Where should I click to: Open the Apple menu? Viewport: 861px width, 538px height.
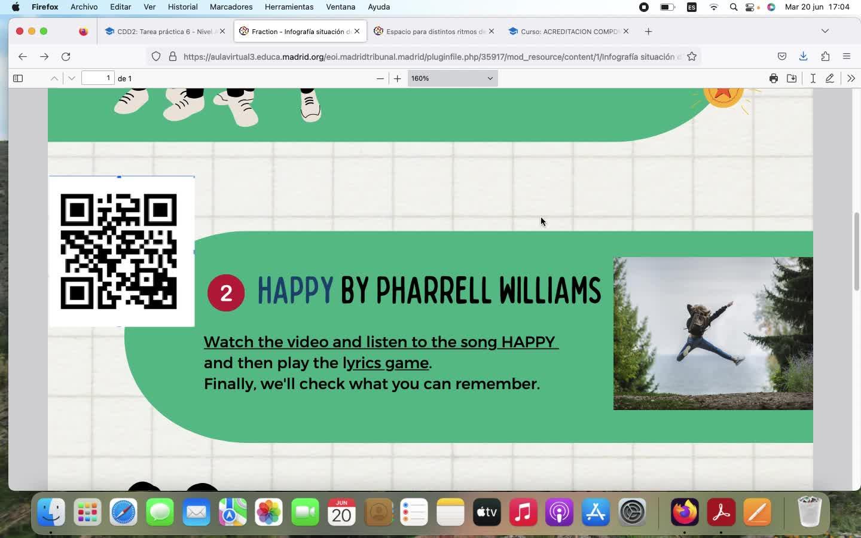point(16,7)
